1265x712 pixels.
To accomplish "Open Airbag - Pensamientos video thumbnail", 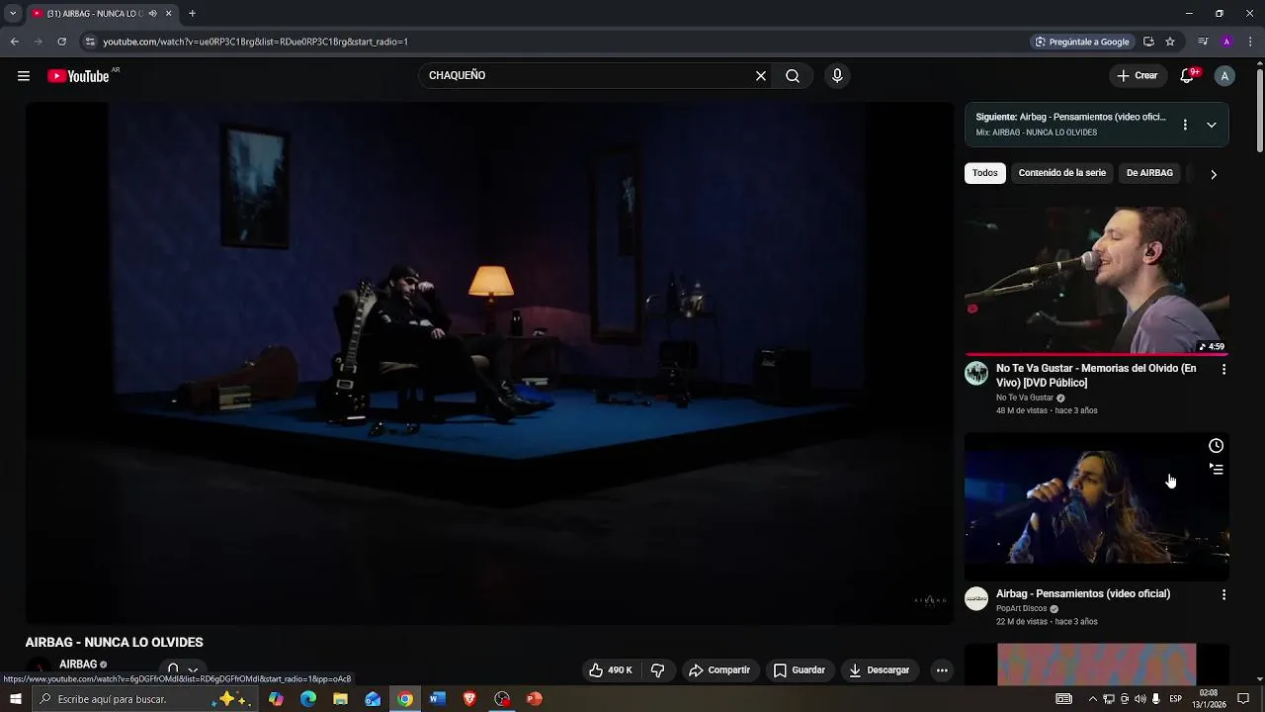I will point(1097,506).
